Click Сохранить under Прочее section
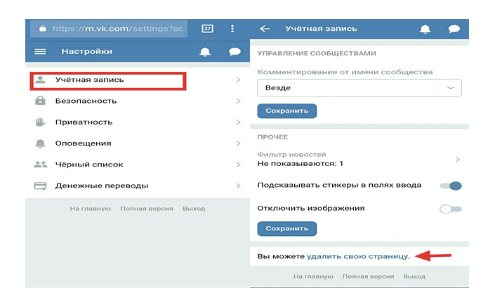 (x=287, y=229)
